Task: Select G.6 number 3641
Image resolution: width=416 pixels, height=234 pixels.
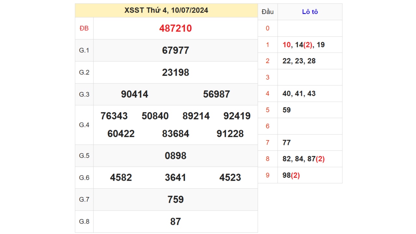Action: pos(175,177)
